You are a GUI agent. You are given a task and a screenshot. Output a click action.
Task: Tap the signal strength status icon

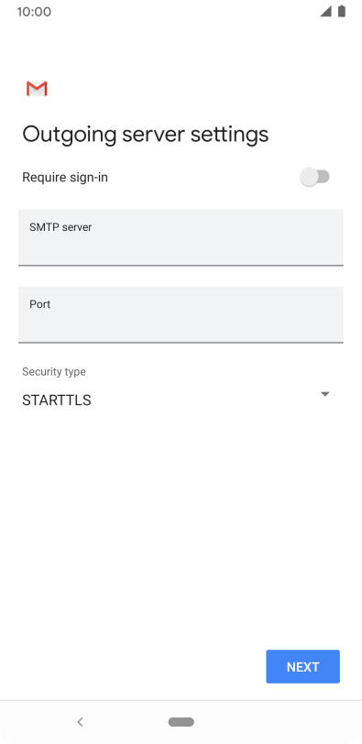tap(325, 11)
